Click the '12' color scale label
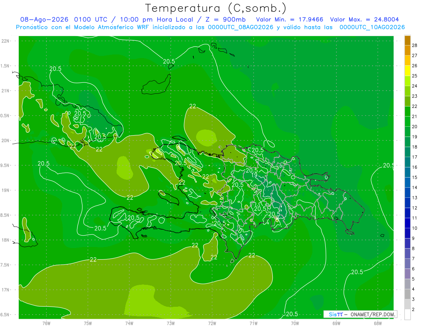 point(415,208)
